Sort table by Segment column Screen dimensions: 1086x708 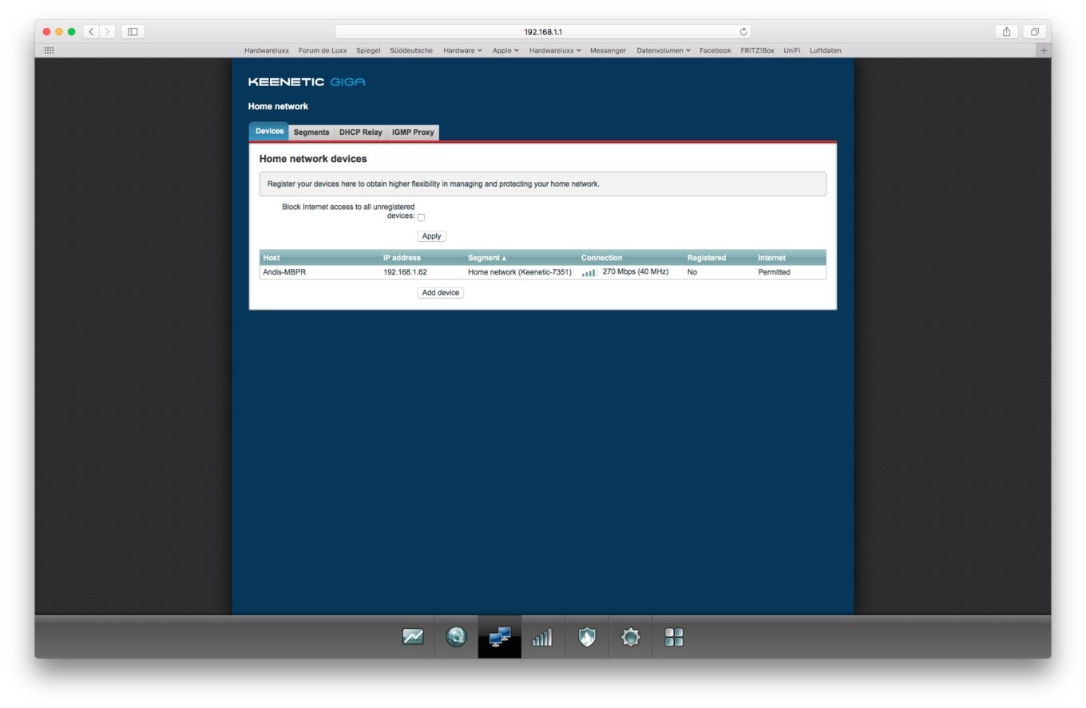pyautogui.click(x=487, y=258)
